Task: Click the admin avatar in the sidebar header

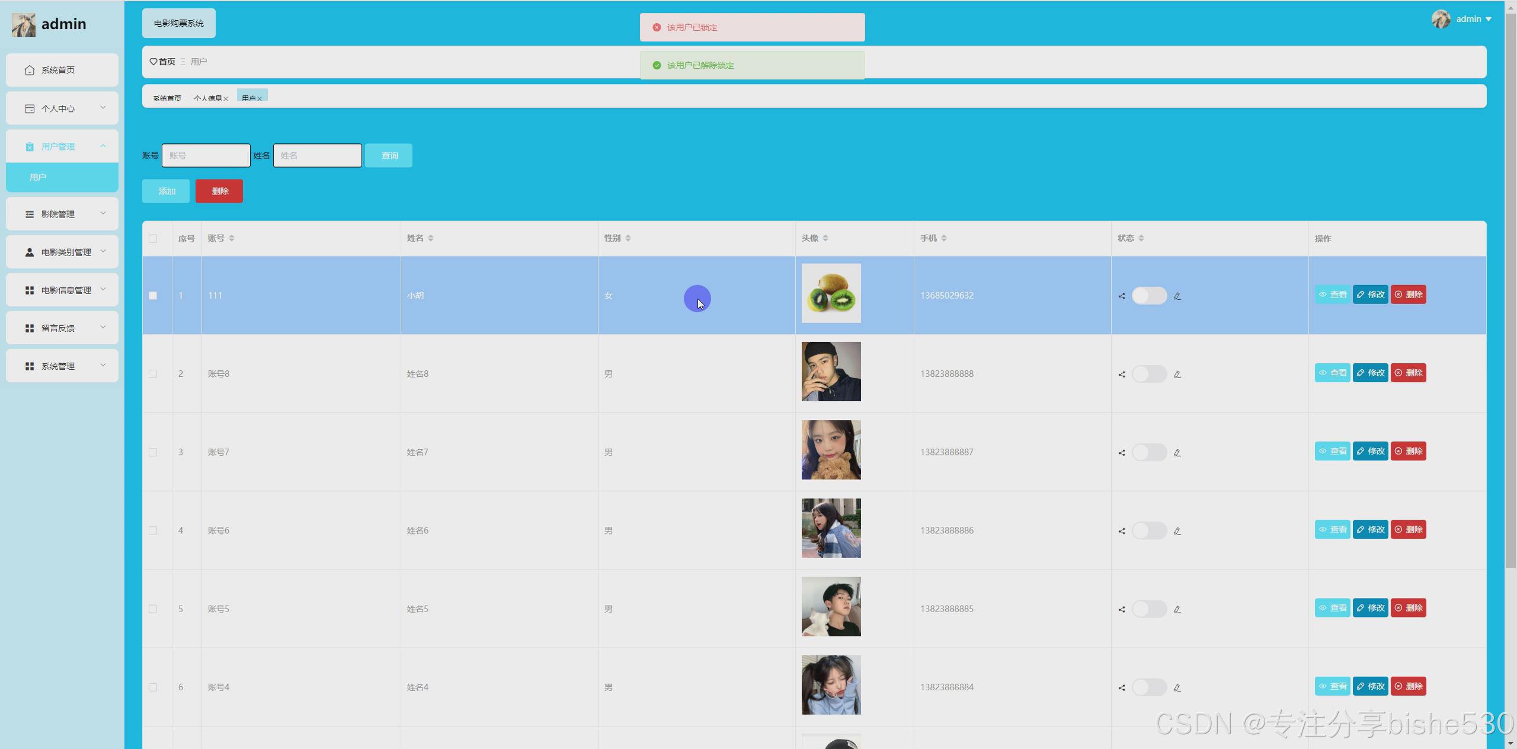Action: (24, 24)
